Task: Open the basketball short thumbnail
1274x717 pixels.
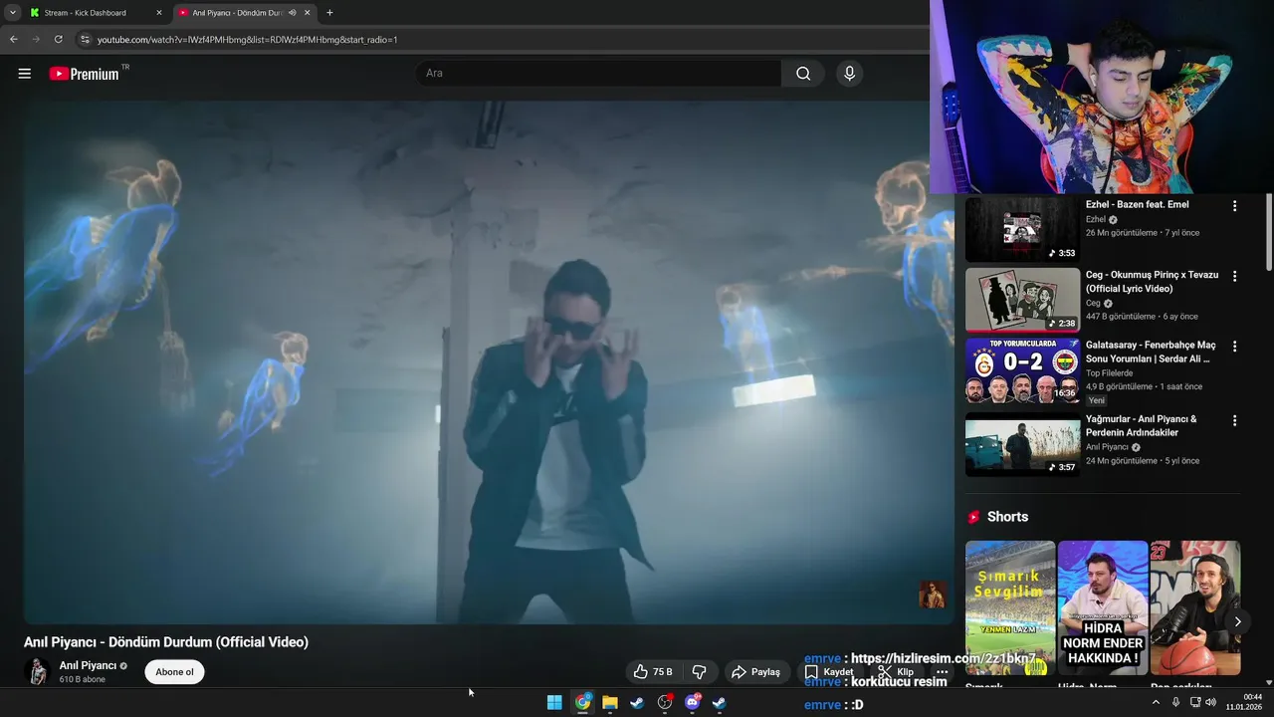Action: tap(1194, 607)
